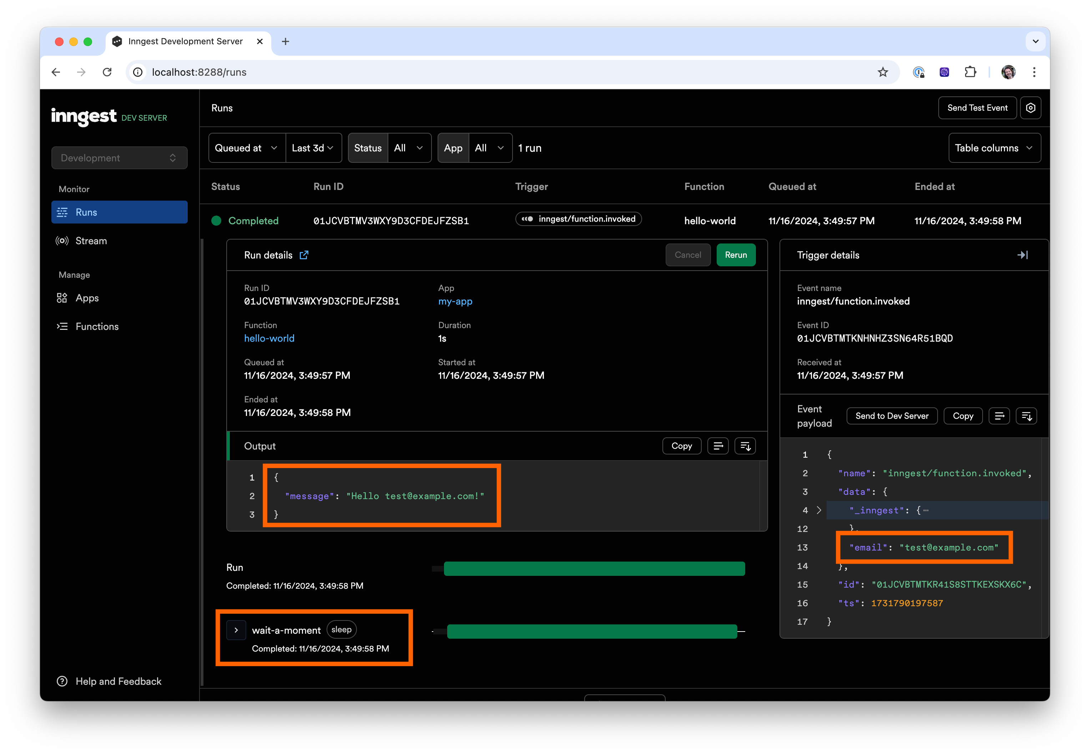The height and width of the screenshot is (754, 1090).
Task: Open the Apps management page
Action: (87, 298)
